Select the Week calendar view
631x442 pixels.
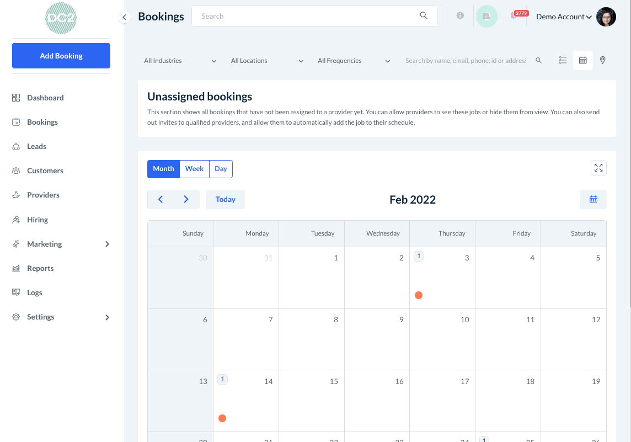pos(194,169)
